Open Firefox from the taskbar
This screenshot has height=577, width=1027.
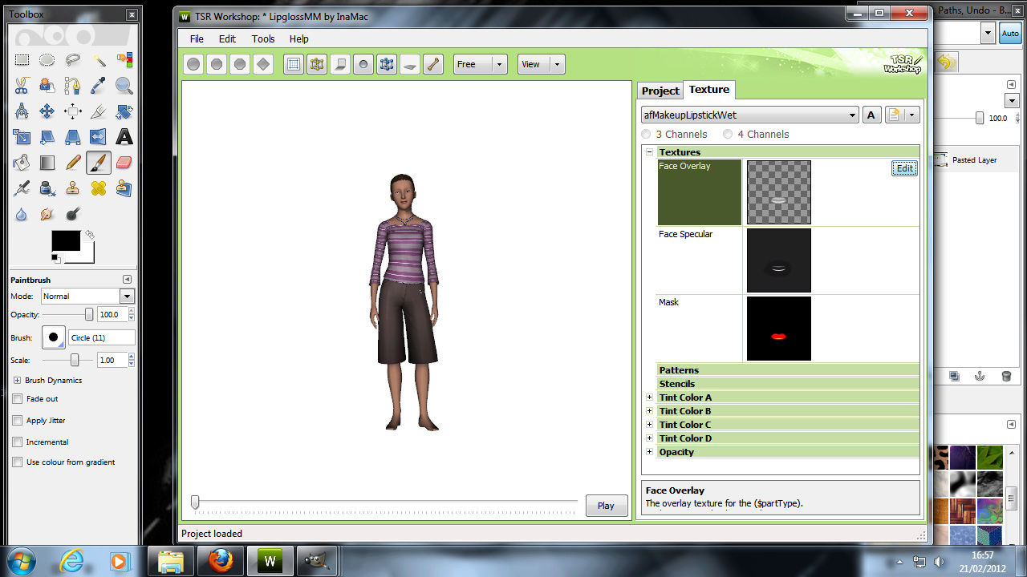(x=221, y=561)
